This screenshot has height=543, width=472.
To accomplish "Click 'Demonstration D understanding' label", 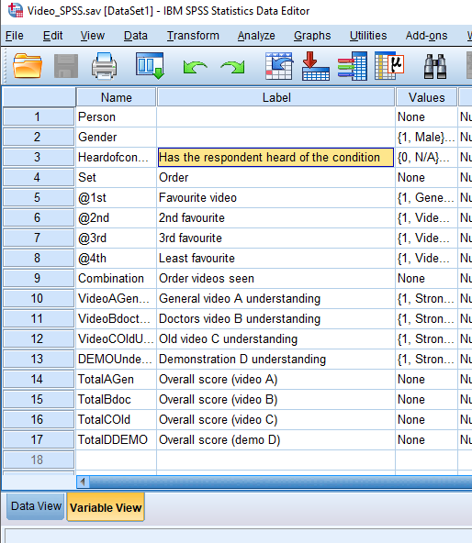I will [x=275, y=359].
